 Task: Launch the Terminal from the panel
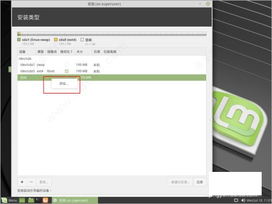(38, 200)
